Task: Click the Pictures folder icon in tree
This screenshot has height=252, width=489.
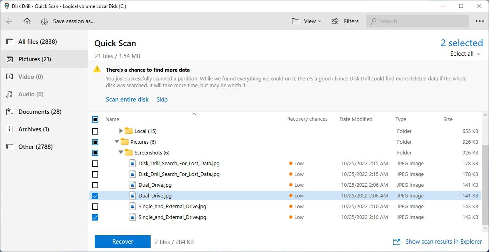Action: coord(125,142)
